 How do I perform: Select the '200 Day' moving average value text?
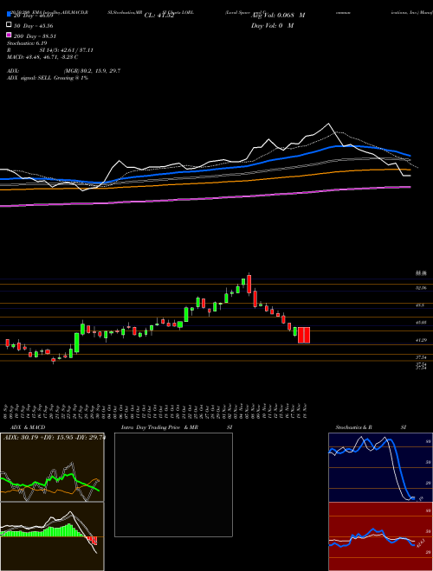[x=35, y=36]
